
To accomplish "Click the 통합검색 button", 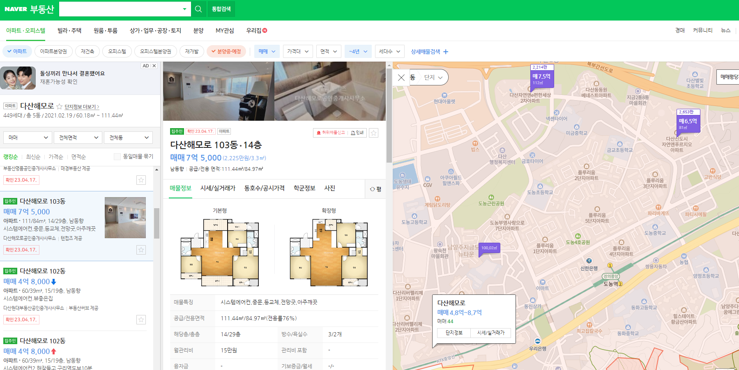I will pyautogui.click(x=221, y=9).
